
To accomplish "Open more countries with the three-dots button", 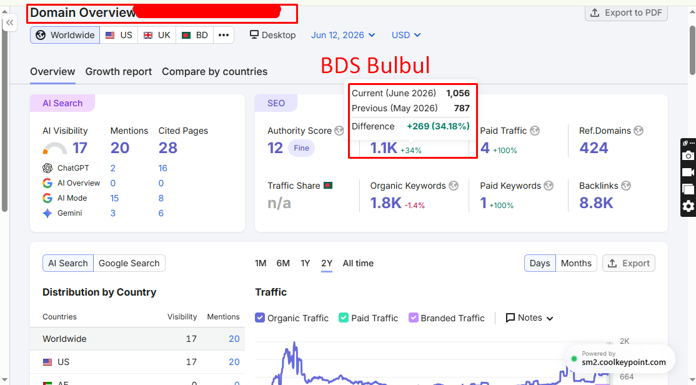I will [224, 35].
